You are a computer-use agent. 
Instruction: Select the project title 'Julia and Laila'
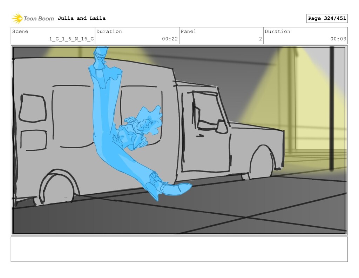[81, 18]
